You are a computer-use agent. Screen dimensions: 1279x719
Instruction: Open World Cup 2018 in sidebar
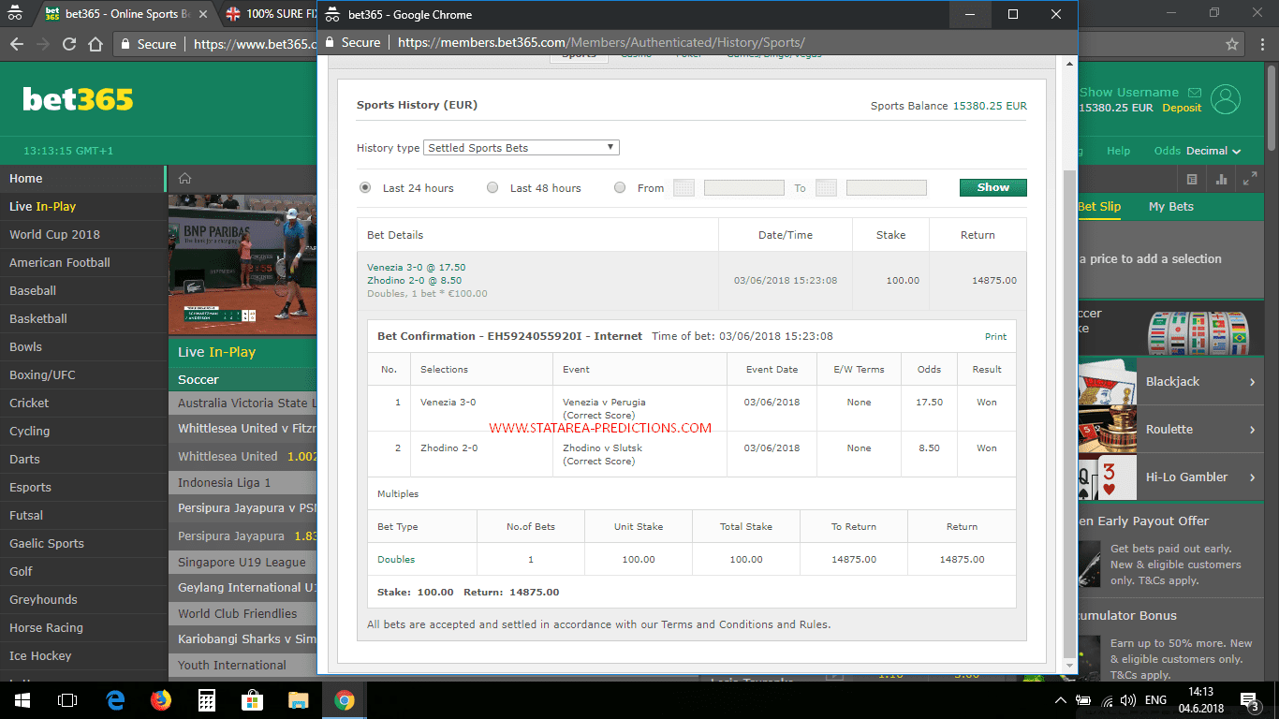[x=82, y=234]
